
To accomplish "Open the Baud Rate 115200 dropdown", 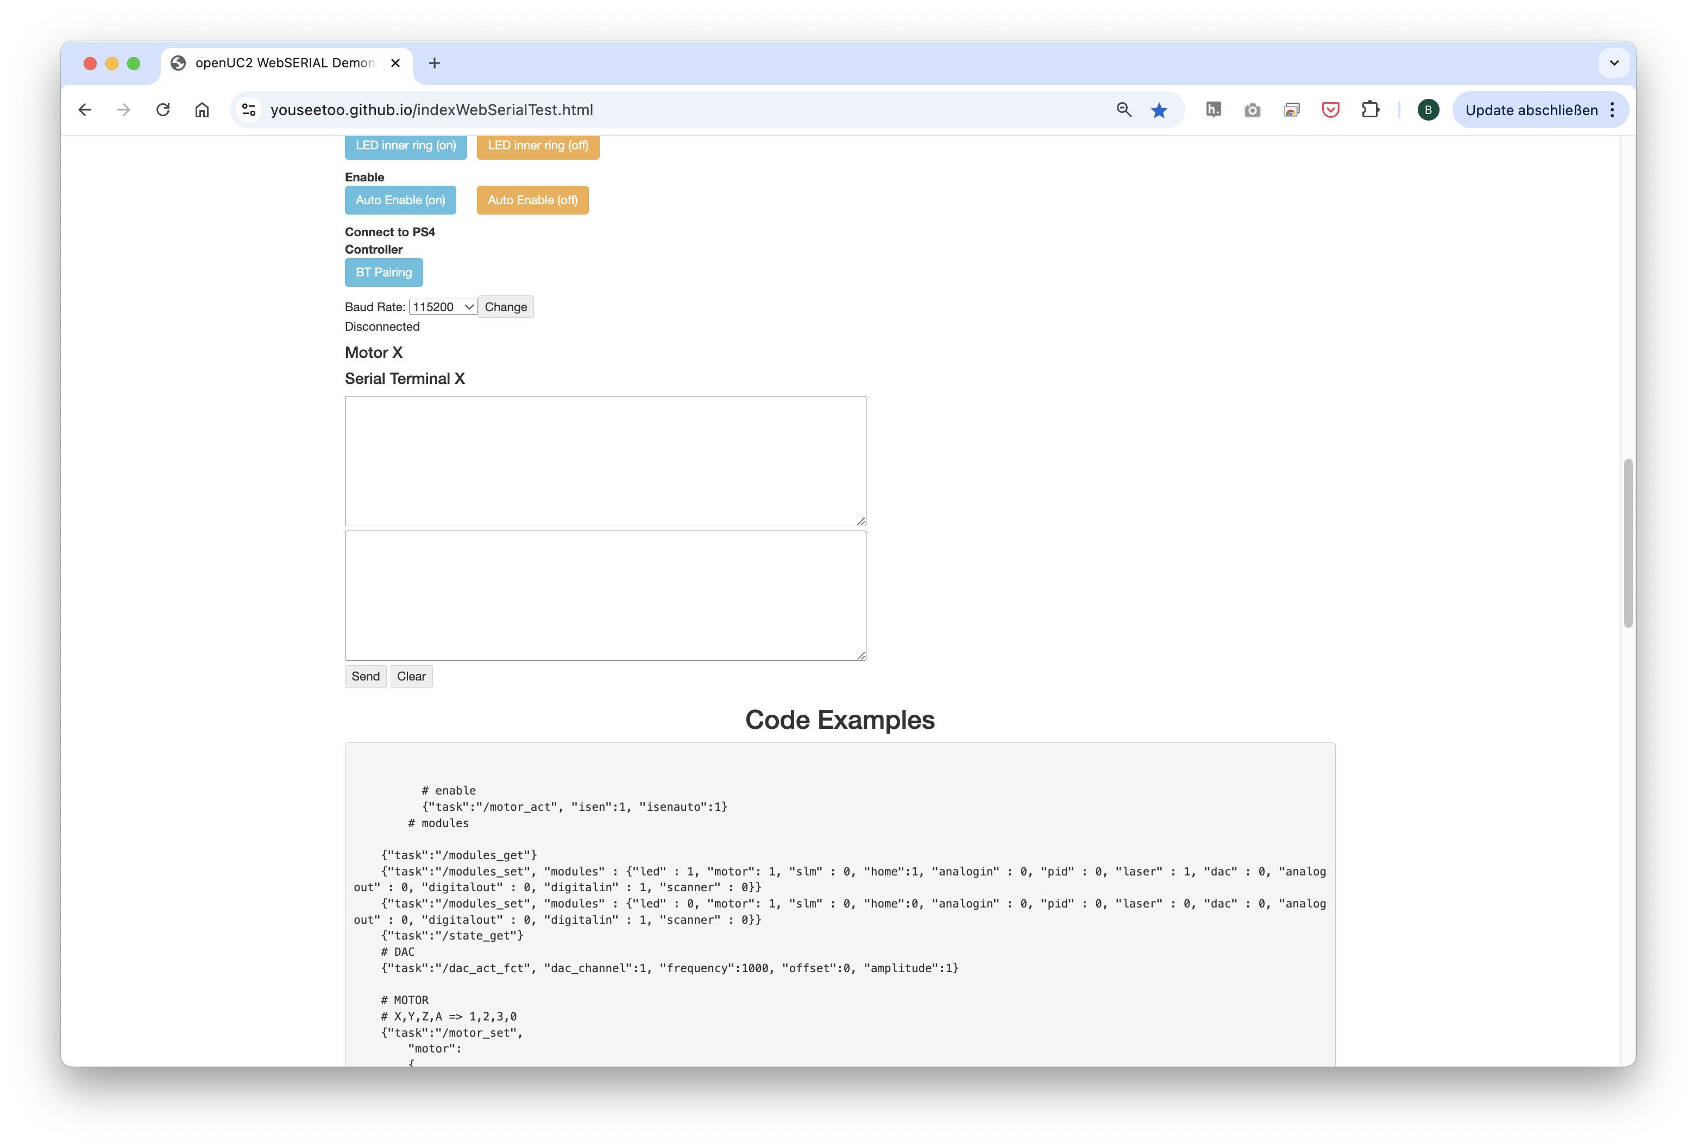I will click(x=443, y=307).
